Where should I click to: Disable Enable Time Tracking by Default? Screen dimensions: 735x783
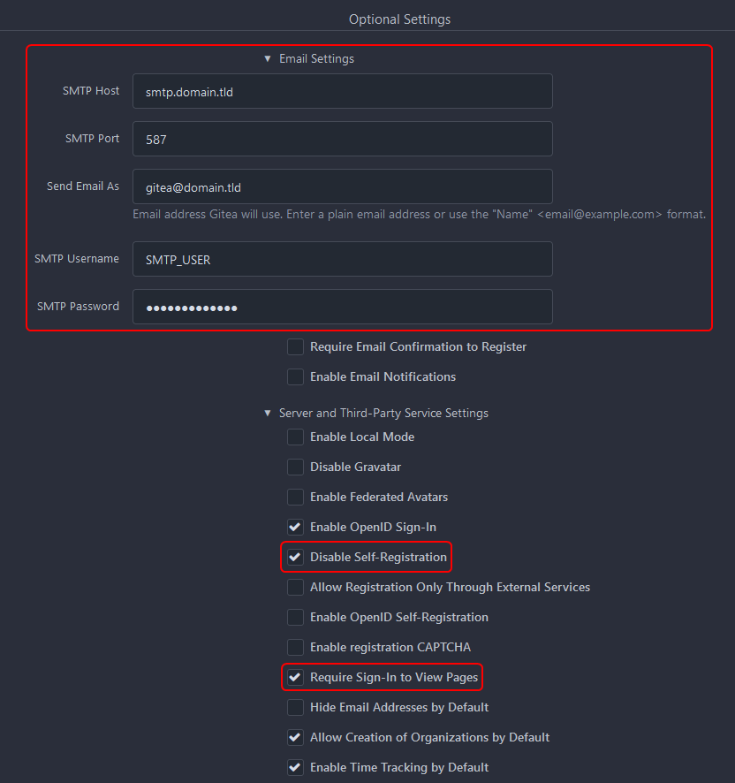(x=295, y=767)
